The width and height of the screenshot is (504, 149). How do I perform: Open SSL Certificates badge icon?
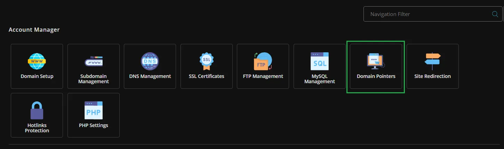tap(207, 61)
